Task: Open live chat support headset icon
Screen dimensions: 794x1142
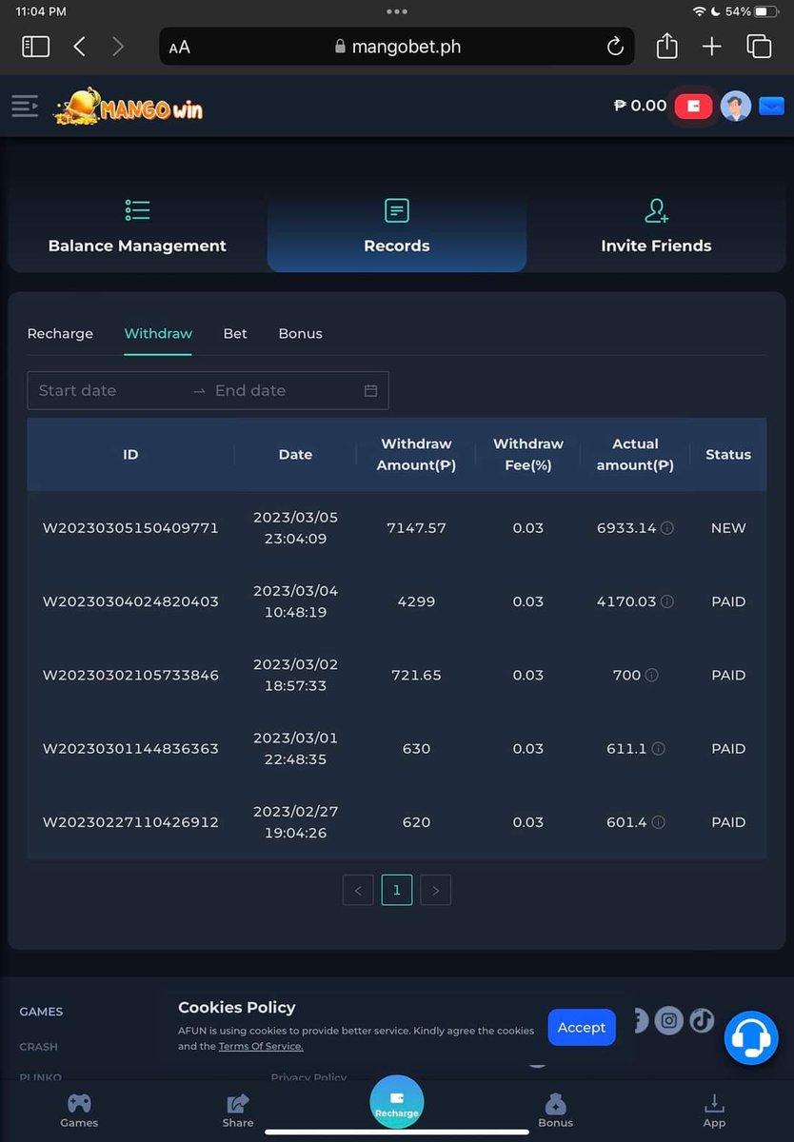Action: pos(751,1038)
